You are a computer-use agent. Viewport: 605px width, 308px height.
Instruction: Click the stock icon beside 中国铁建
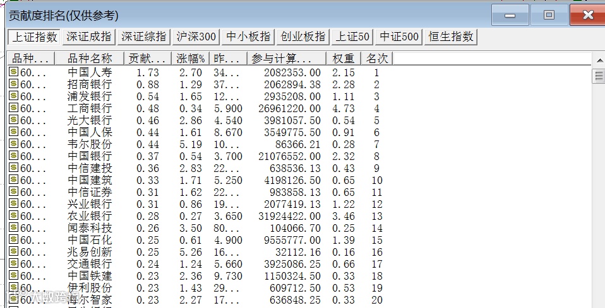(13, 275)
